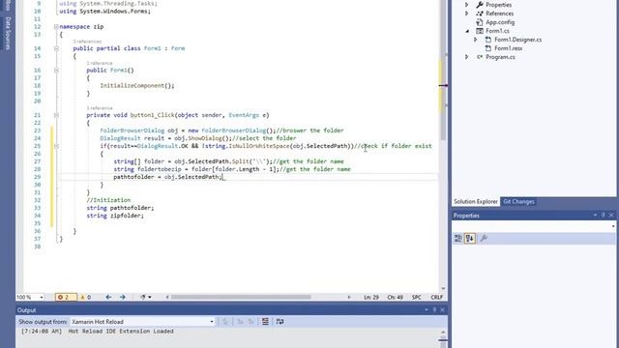The width and height of the screenshot is (619, 348).
Task: Collapse the button1_Click method block
Action: [56, 115]
